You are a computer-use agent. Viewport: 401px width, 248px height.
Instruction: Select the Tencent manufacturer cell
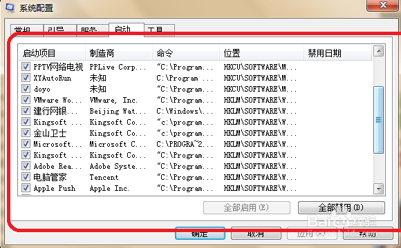pyautogui.click(x=104, y=177)
